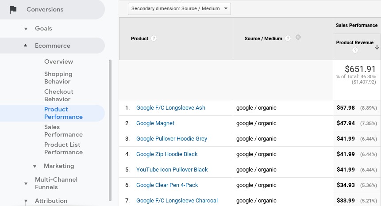Click google / organic in Google Magnet row
381x206 pixels.
(256, 123)
